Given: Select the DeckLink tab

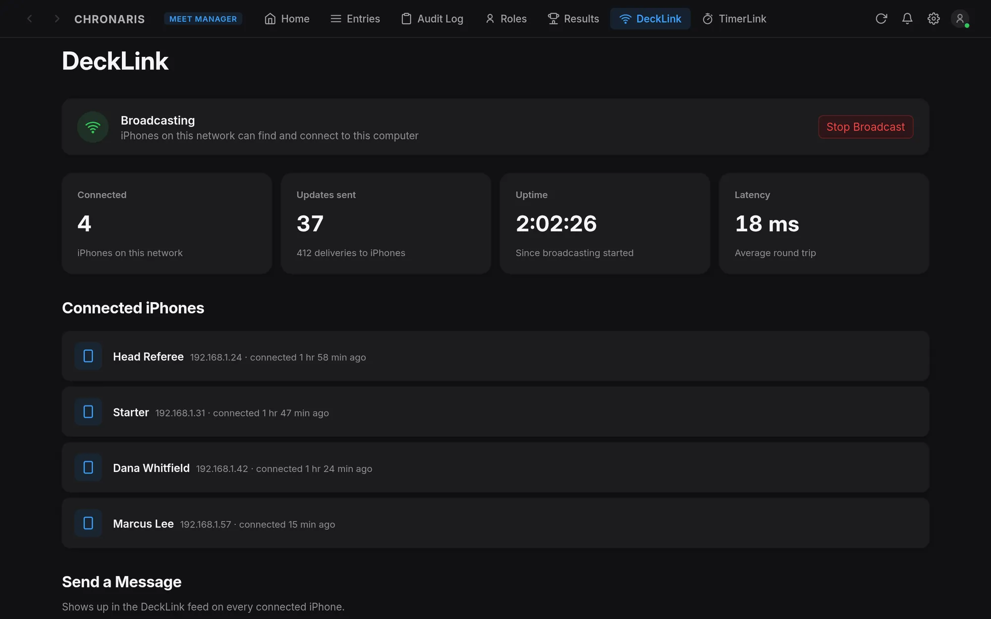Looking at the screenshot, I should (x=650, y=19).
